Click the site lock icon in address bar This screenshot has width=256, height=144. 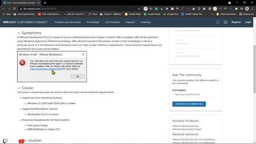click(x=21, y=9)
